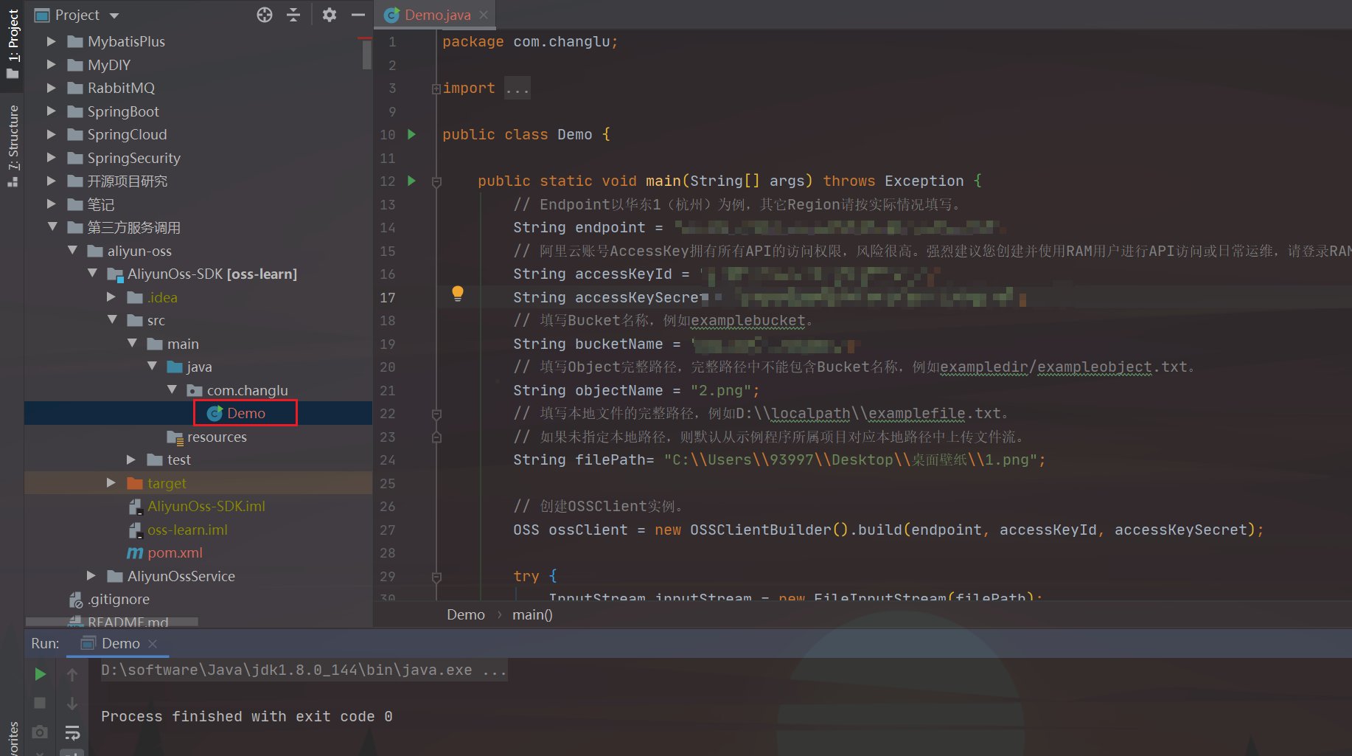This screenshot has width=1352, height=756.
Task: Switch to the Demo.java editor tab
Action: (x=436, y=15)
